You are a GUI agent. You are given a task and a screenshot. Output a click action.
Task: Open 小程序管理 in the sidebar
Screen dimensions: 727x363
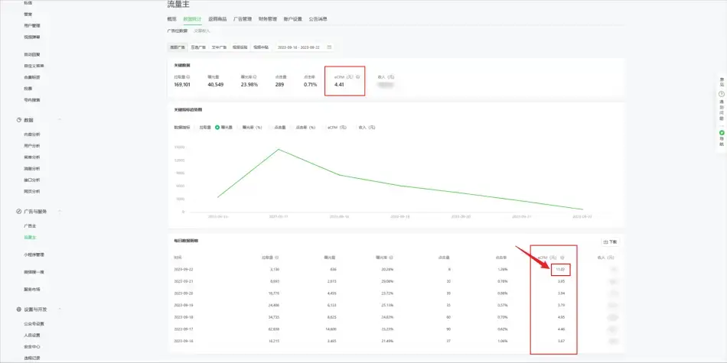click(x=34, y=254)
